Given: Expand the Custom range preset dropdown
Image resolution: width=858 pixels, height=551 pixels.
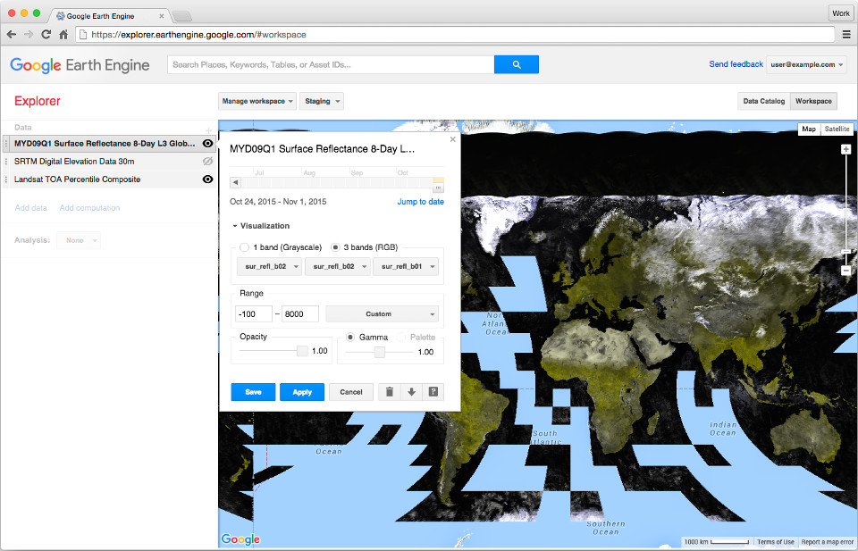Looking at the screenshot, I should pyautogui.click(x=382, y=314).
